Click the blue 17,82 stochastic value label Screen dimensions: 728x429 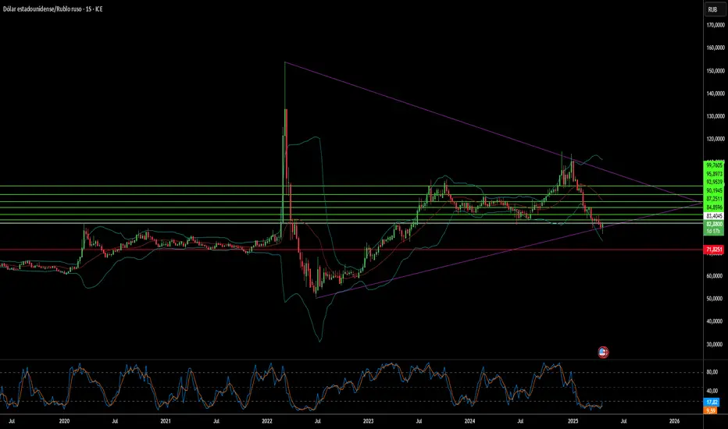pos(712,402)
